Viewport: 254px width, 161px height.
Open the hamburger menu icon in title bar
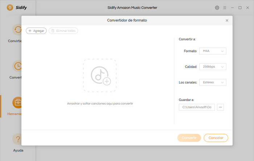(x=225, y=8)
